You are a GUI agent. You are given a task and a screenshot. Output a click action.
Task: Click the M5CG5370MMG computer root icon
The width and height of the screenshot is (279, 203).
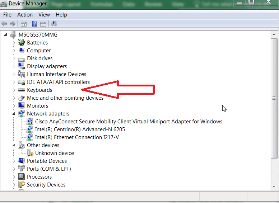[13, 34]
